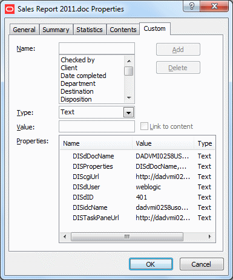Click the Name text input field
The height and width of the screenshot is (280, 233).
tap(97, 48)
